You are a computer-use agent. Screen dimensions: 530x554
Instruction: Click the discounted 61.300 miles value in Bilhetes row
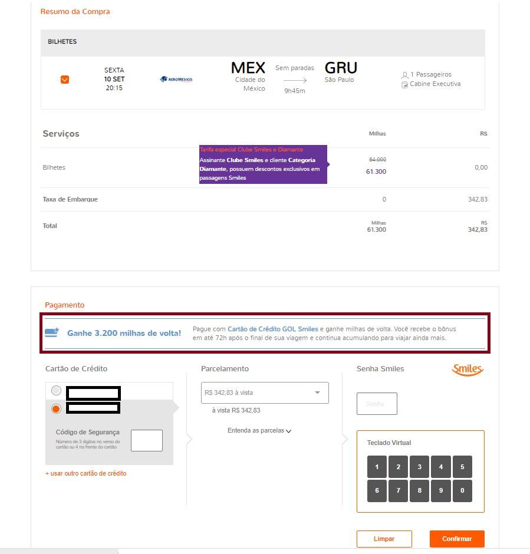pos(376,172)
